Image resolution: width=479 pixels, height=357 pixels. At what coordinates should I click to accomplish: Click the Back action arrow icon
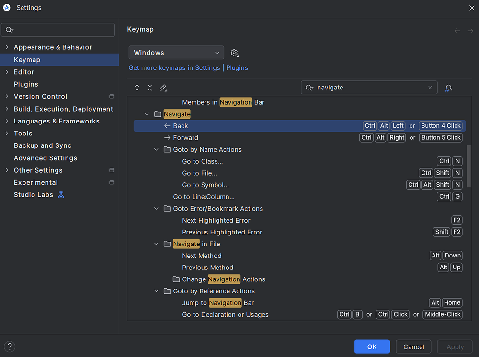(167, 126)
